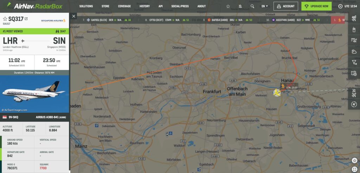Click longitude value 8.884

53,130
